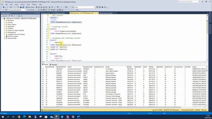Open the Help menu
This screenshot has height=119, width=212.
click(40, 4)
